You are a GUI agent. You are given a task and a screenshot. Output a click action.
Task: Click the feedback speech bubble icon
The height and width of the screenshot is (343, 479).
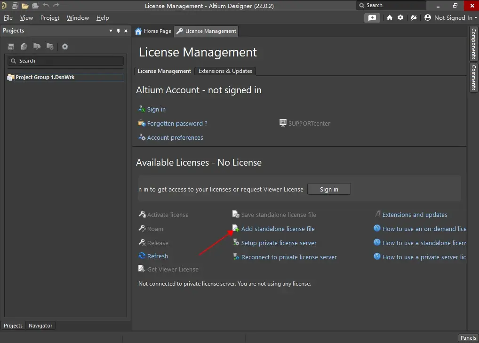[x=372, y=17]
